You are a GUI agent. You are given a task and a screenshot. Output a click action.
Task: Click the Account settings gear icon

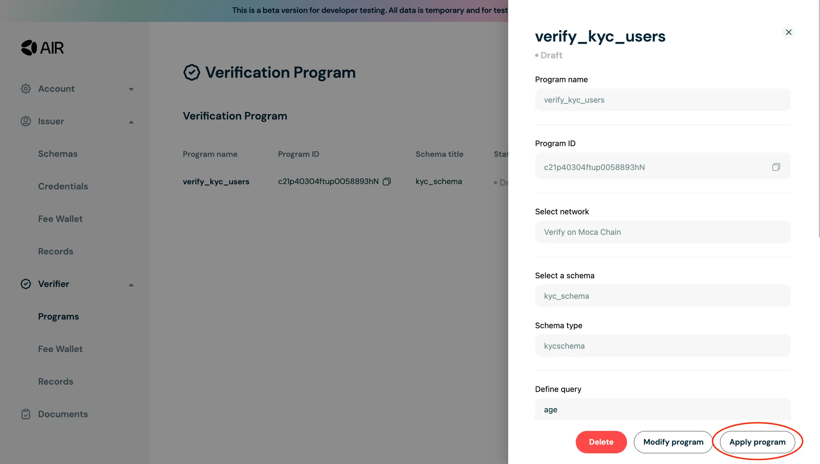(x=26, y=89)
